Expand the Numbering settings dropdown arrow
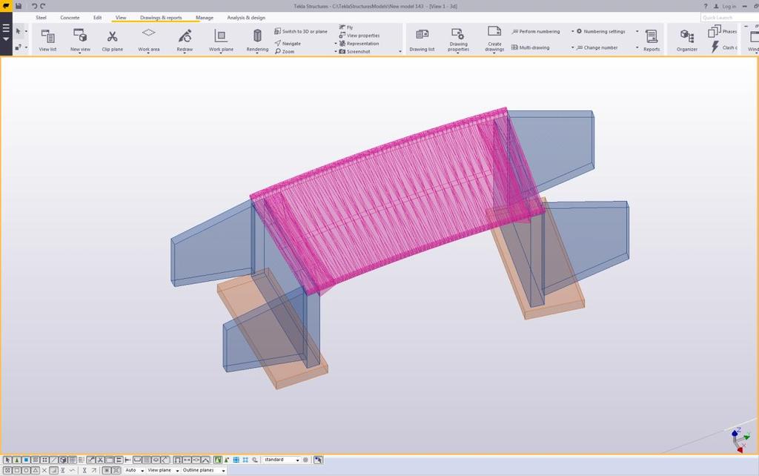Screen dimensions: 759x476 (x=637, y=31)
